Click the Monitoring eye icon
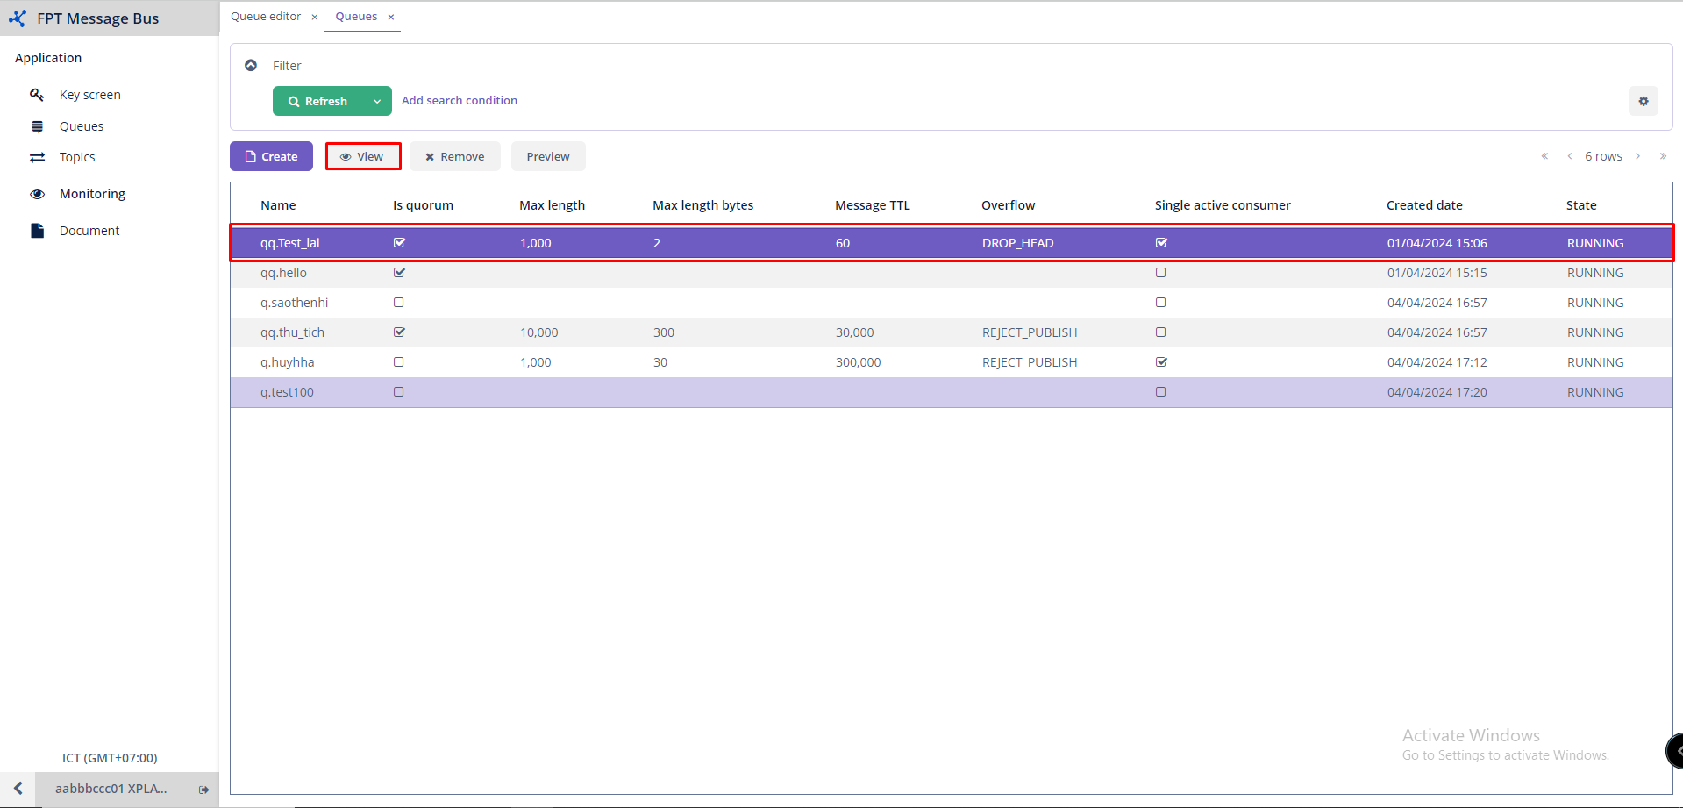The width and height of the screenshot is (1683, 808). pyautogui.click(x=37, y=194)
